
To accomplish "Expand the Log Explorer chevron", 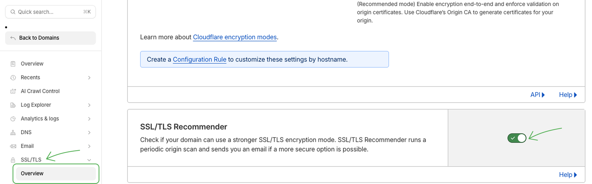I will click(89, 105).
